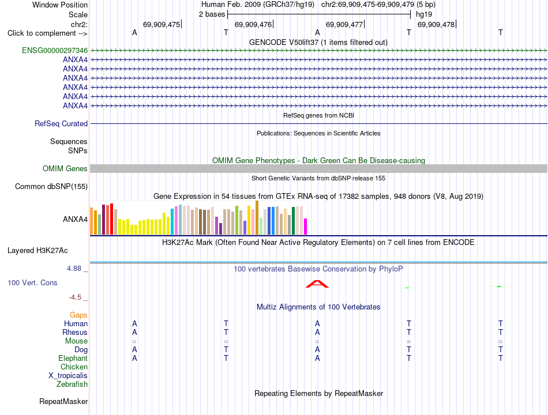Open Publications: Sequences in Scientific Articles title
548x415 pixels.
(318, 133)
